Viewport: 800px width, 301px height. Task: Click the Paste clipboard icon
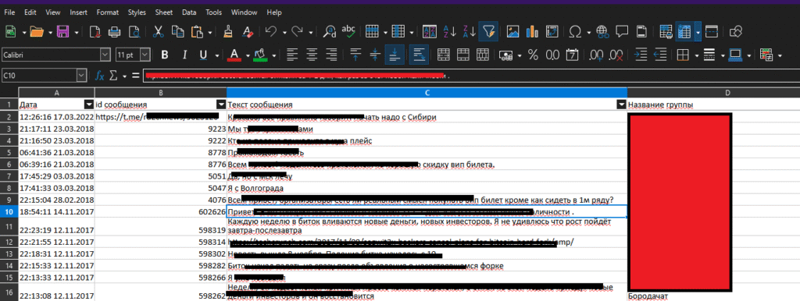coord(196,31)
